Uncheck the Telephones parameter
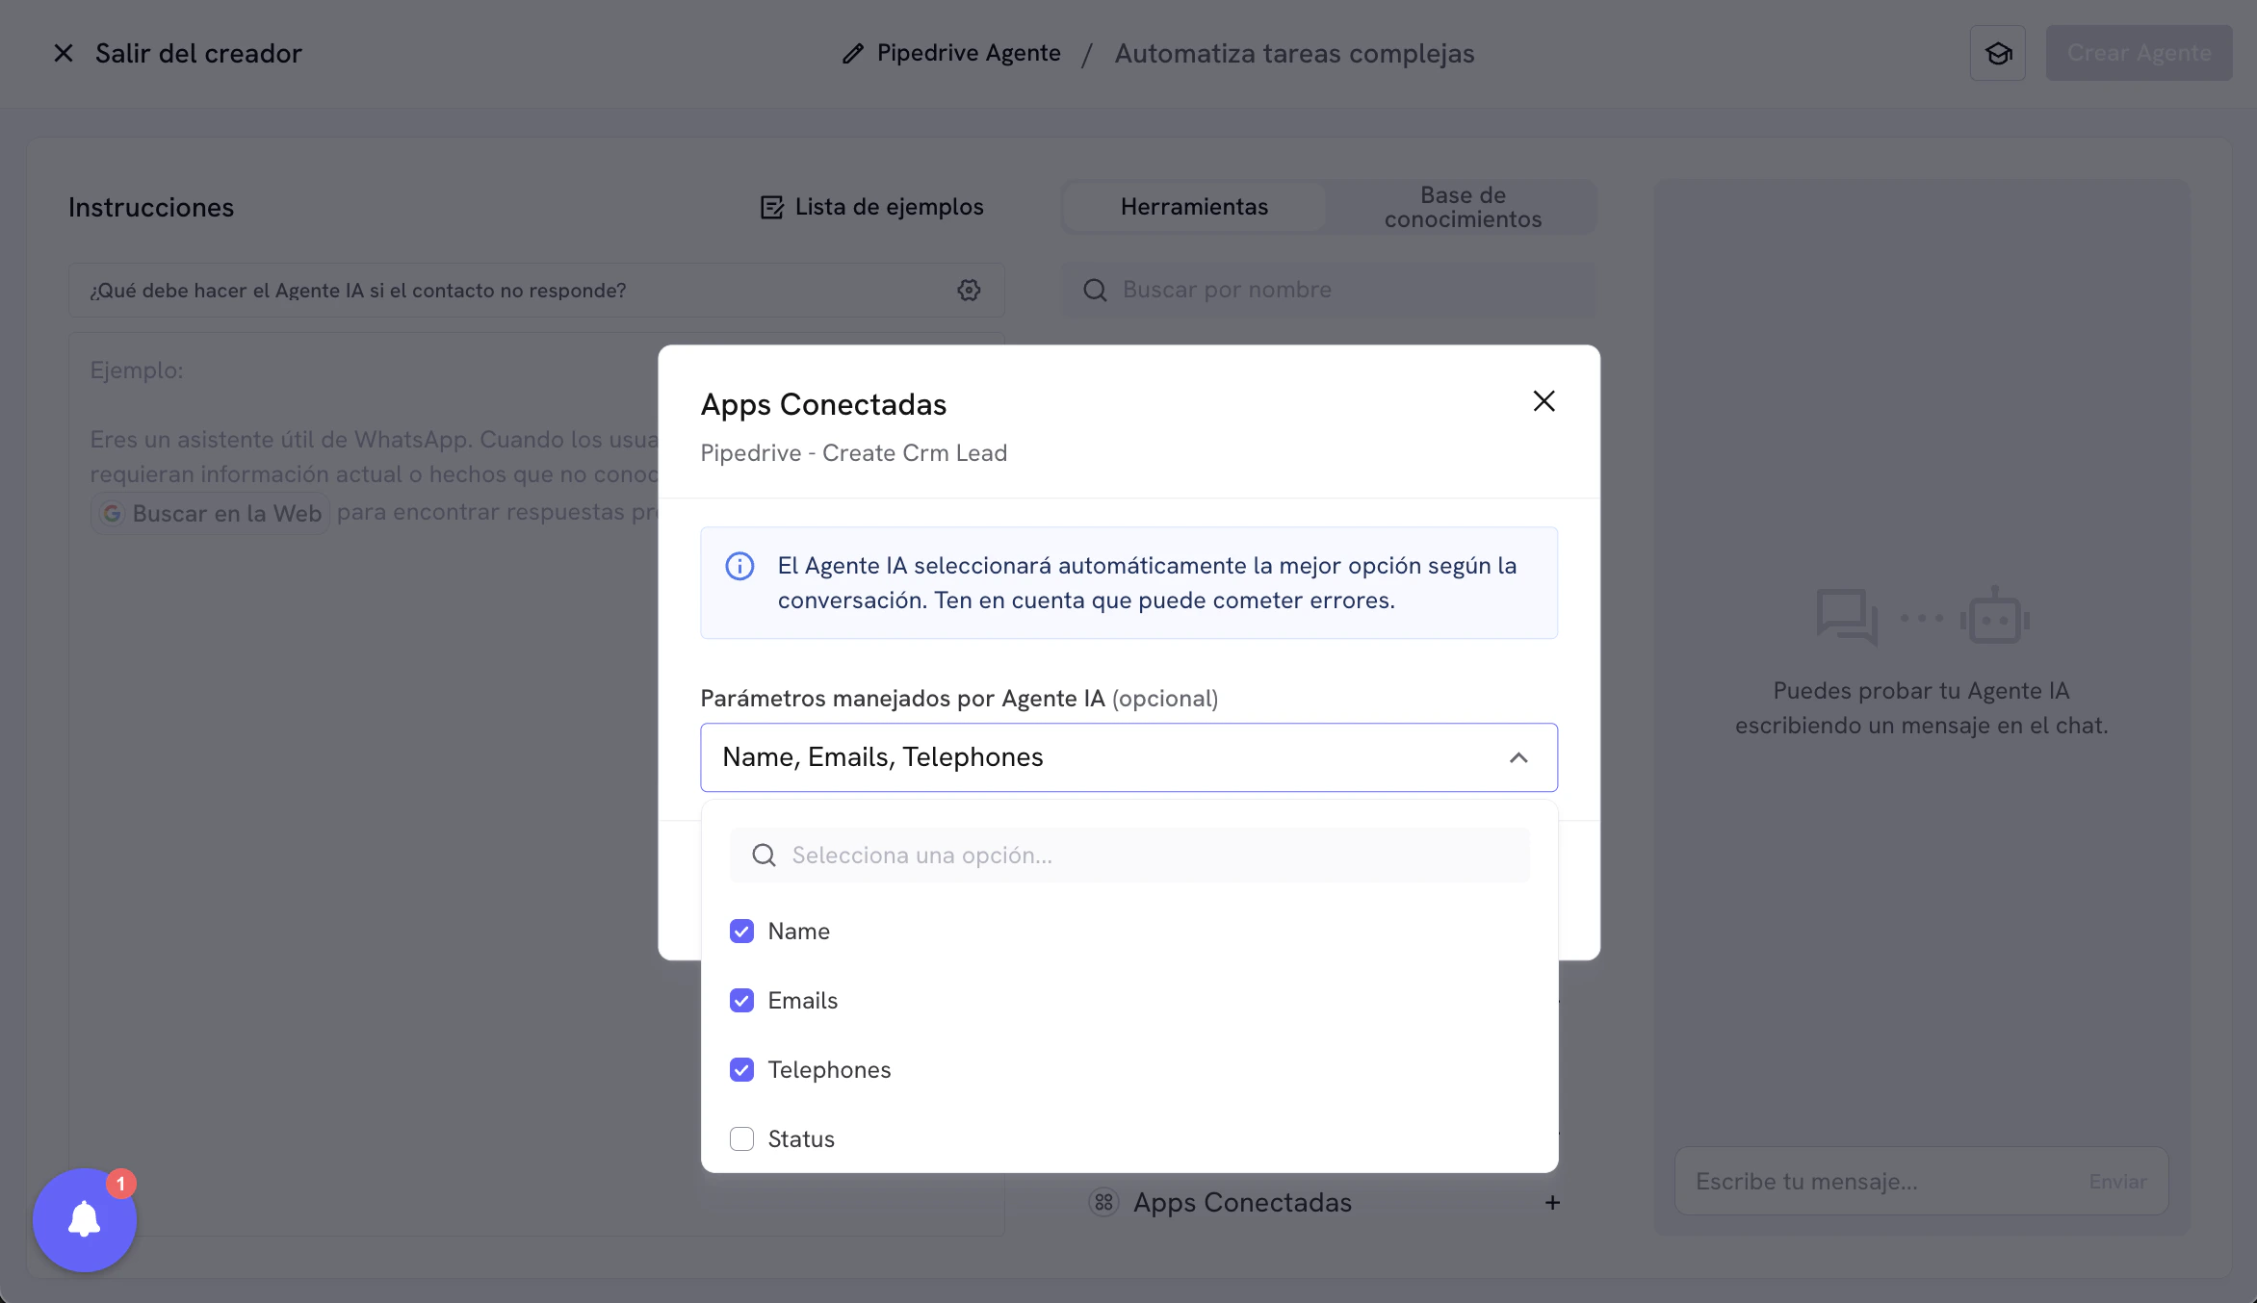The width and height of the screenshot is (2257, 1303). click(x=741, y=1069)
